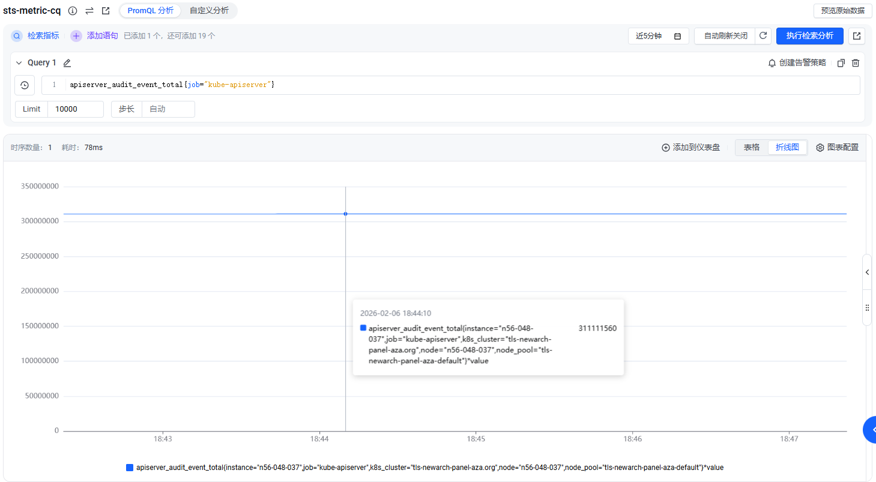Click the switch arrows icon near sts-metric-cq
This screenshot has width=876, height=482.
pos(89,11)
